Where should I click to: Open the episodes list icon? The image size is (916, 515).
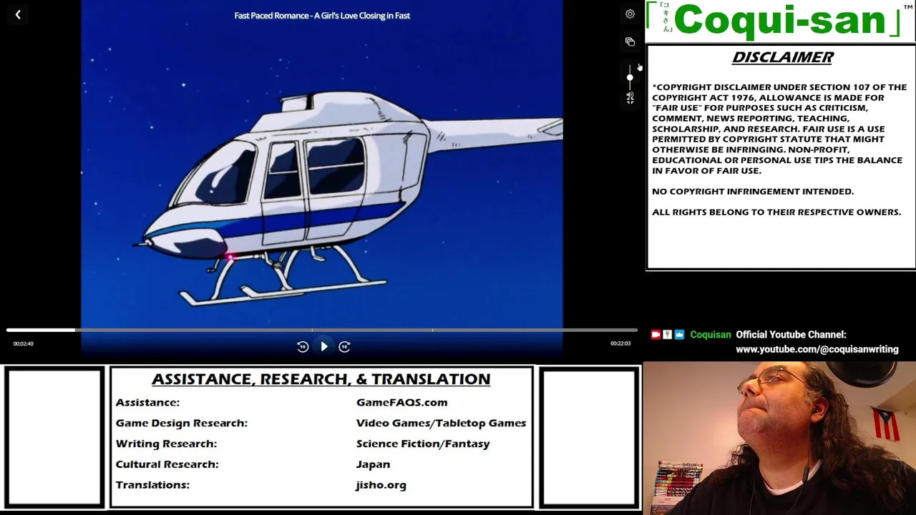click(630, 41)
